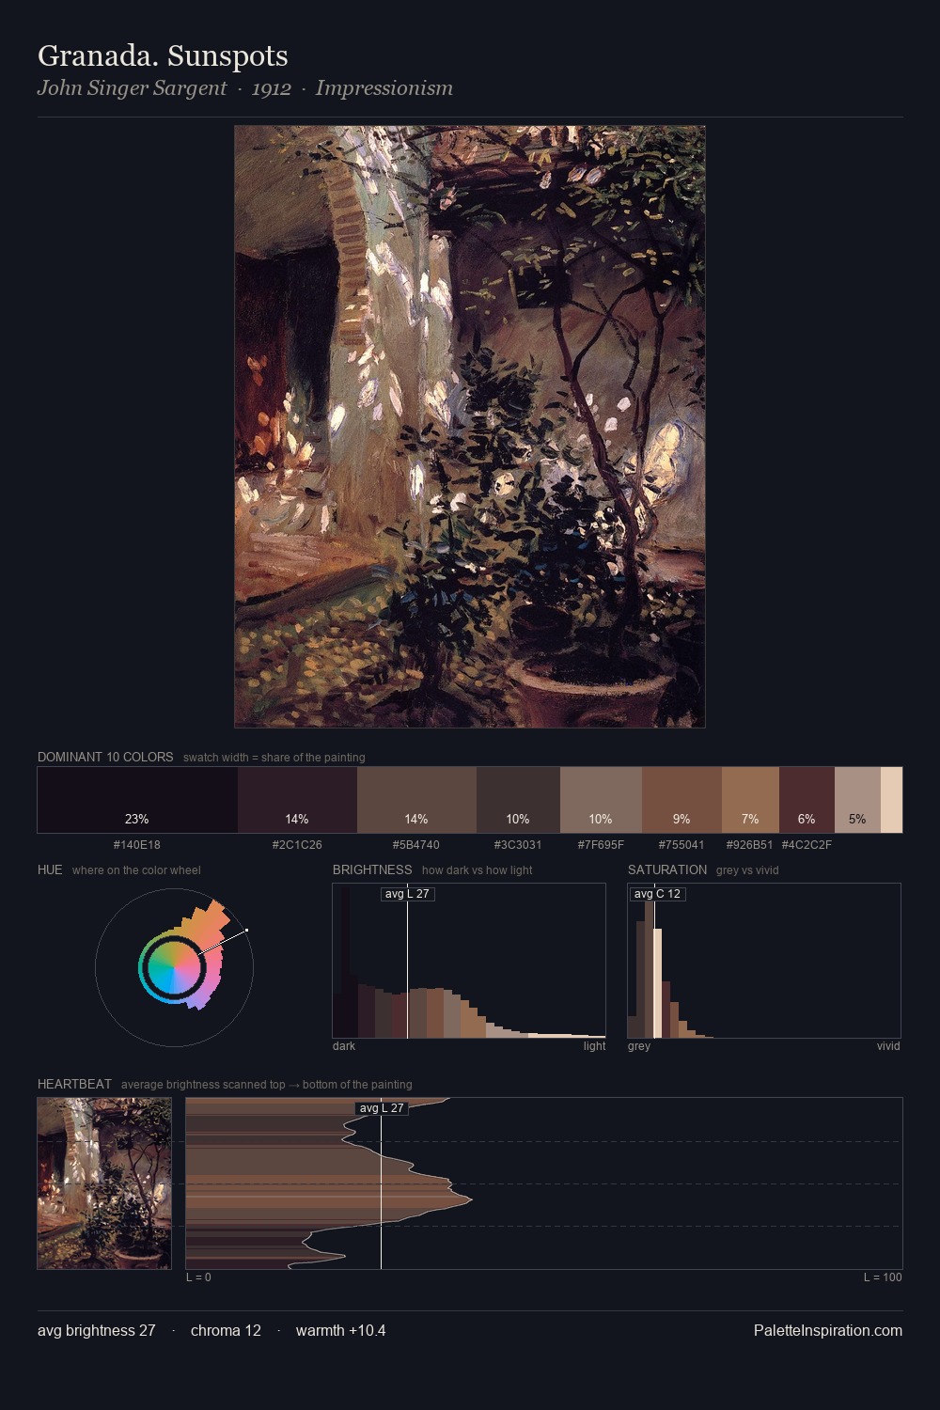Click the 'HUE' section heading
940x1410 pixels.
pyautogui.click(x=50, y=869)
